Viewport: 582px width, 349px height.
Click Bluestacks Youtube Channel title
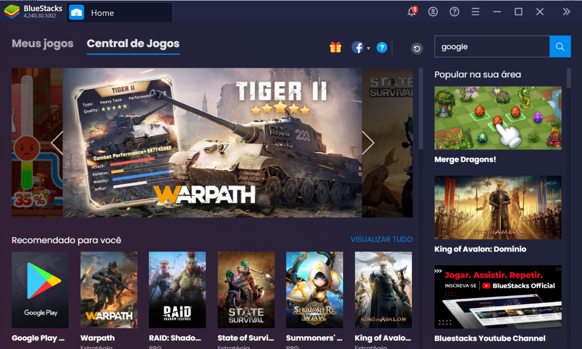490,338
